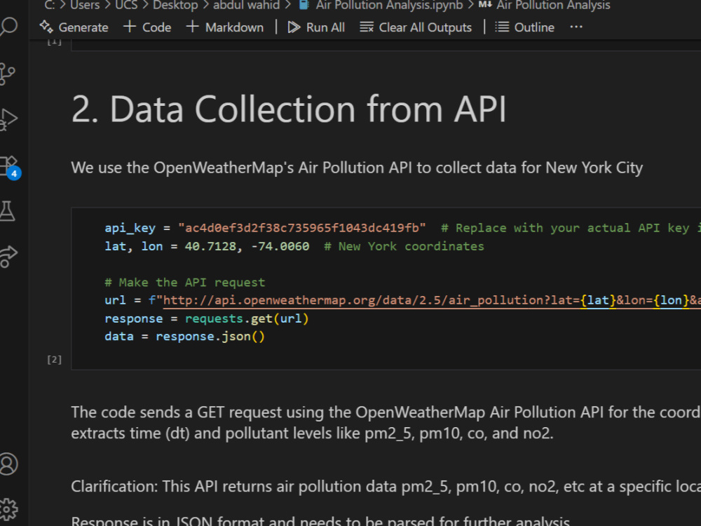Screen dimensions: 701x526
Task: Click the requests.get(url) code line
Action: click(x=207, y=318)
